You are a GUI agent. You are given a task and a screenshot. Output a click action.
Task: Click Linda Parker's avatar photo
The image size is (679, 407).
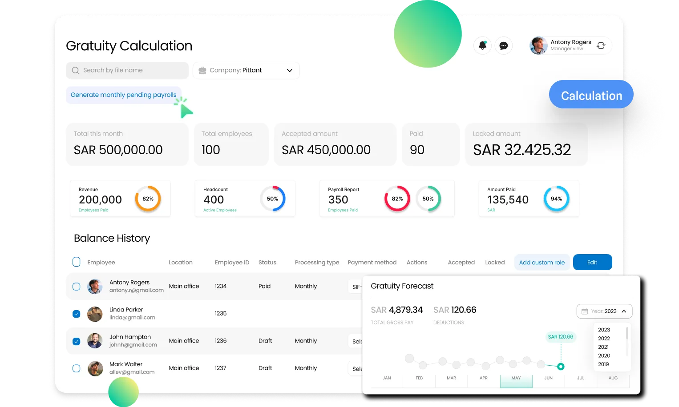pos(95,314)
